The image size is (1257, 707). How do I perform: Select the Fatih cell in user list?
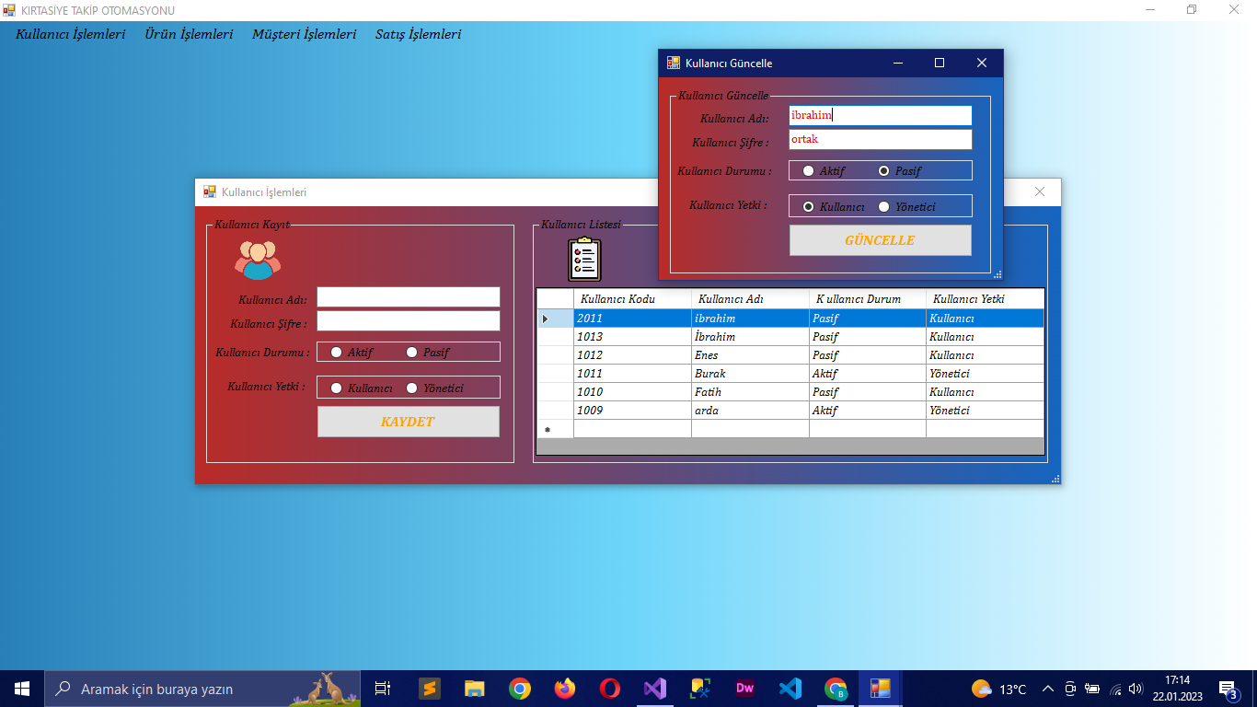pos(750,392)
